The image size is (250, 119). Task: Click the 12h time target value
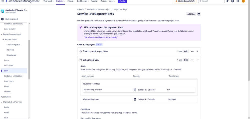tap(168, 90)
